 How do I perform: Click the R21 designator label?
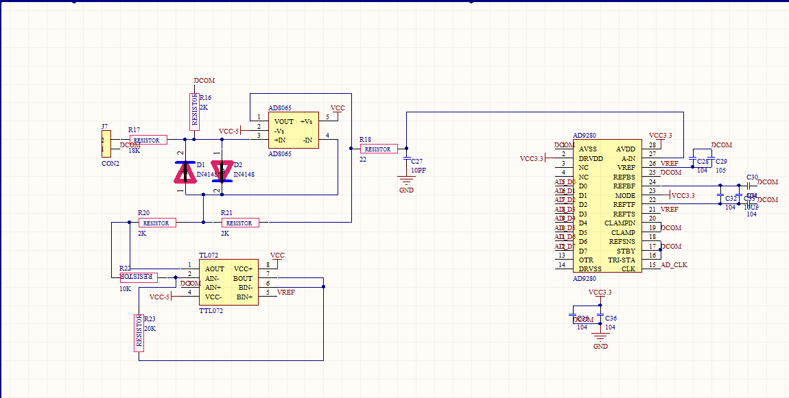[x=226, y=213]
